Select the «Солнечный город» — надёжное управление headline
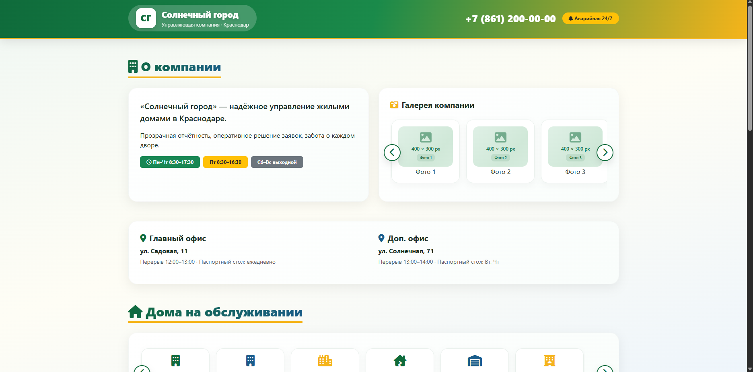 (245, 112)
